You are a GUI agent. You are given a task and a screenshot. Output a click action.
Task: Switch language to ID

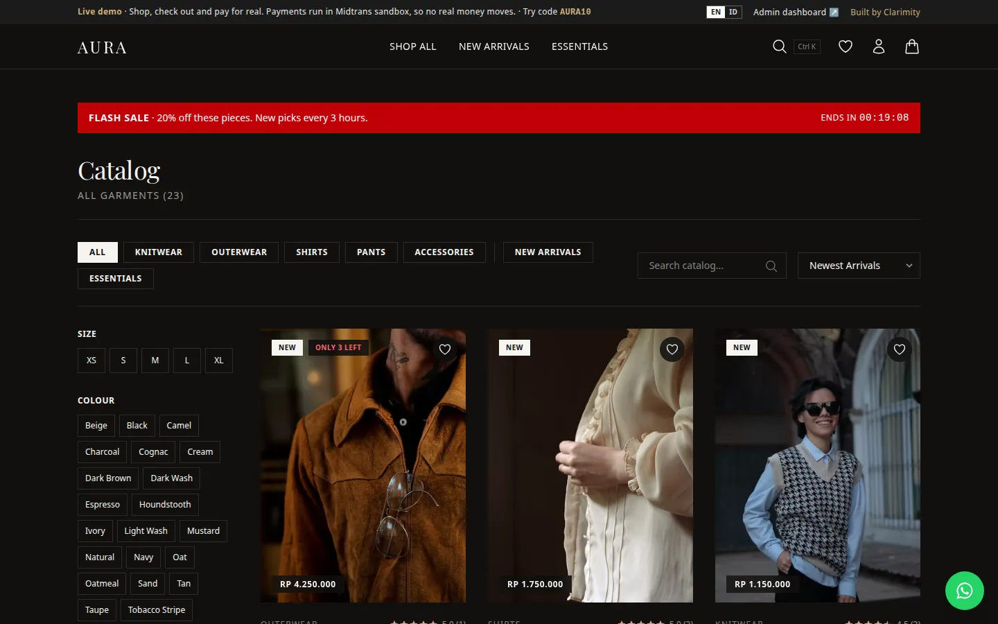coord(733,12)
